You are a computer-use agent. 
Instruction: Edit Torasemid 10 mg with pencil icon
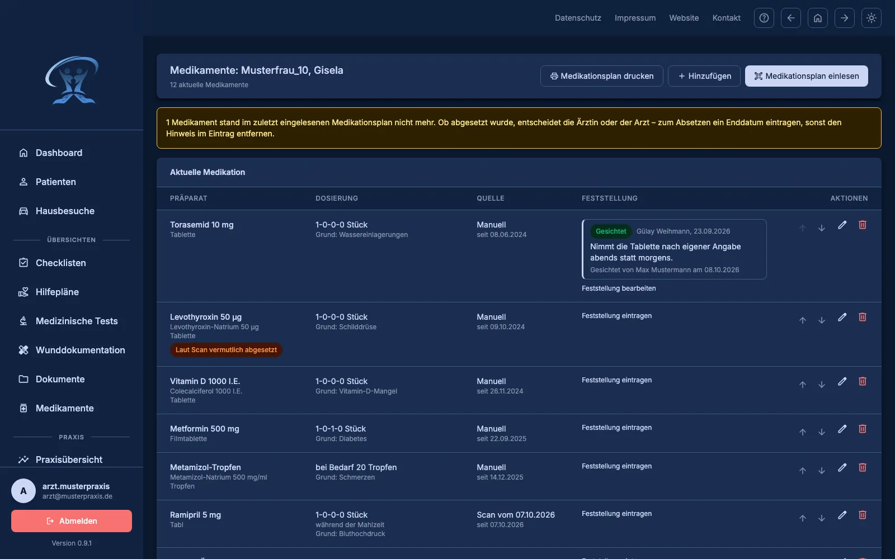[842, 225]
